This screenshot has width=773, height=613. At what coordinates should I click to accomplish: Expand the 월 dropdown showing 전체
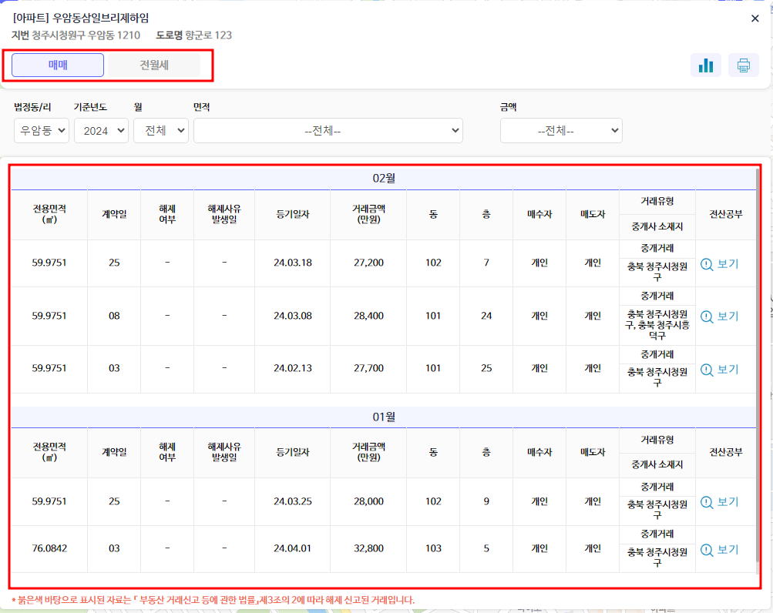point(160,130)
